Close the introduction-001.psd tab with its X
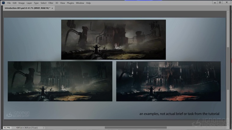This screenshot has height=130, width=232. 53,8
